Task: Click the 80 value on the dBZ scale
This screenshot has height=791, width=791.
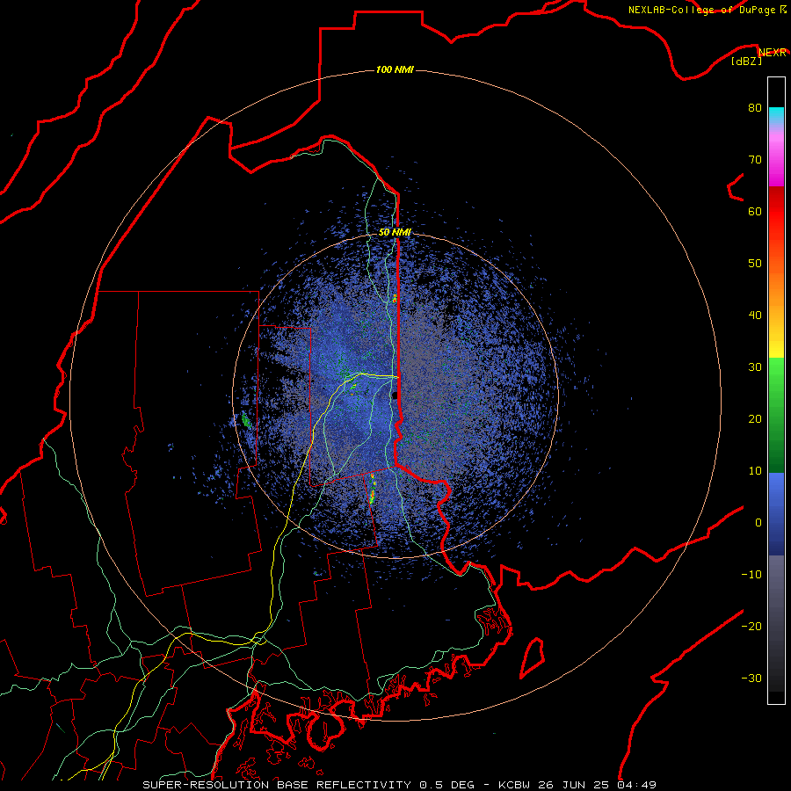Action: point(755,108)
